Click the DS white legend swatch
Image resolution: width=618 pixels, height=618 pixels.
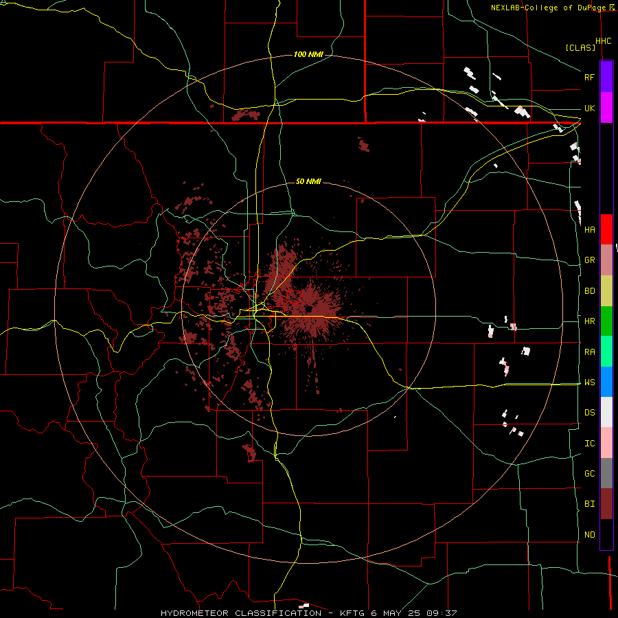(x=606, y=412)
